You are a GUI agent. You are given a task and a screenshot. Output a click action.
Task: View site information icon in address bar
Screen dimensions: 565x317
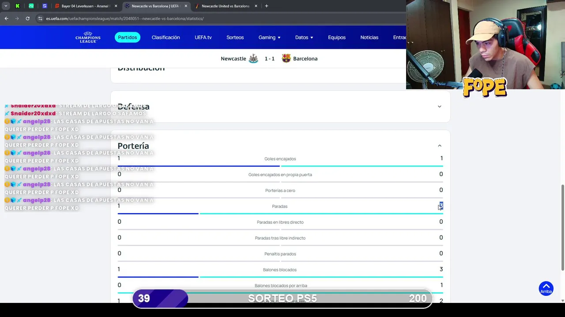pyautogui.click(x=40, y=18)
